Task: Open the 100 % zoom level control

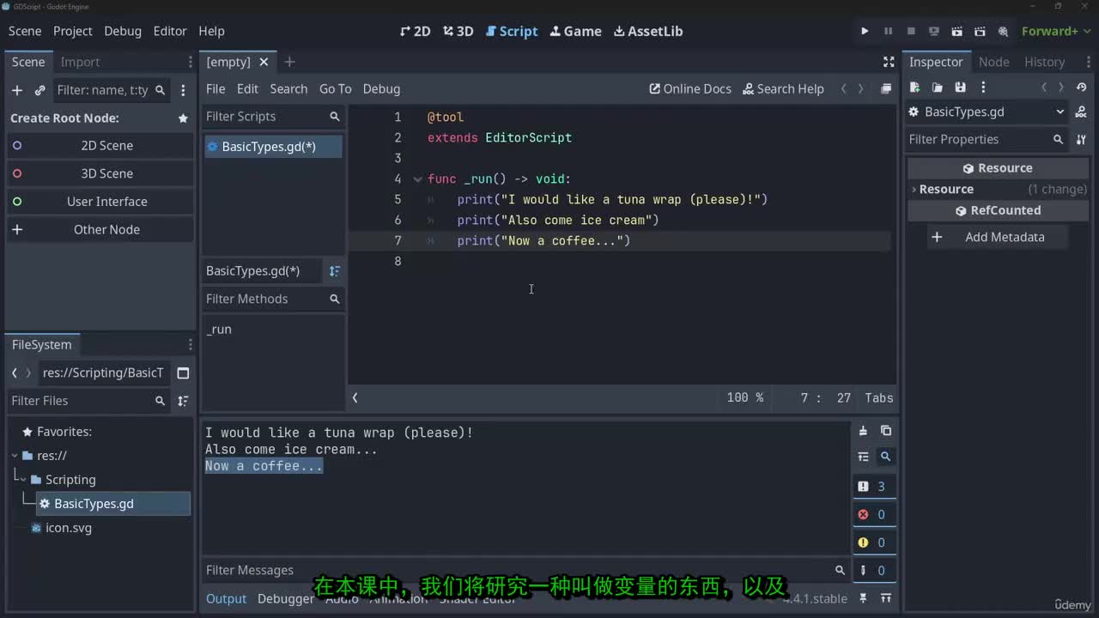Action: tap(744, 397)
